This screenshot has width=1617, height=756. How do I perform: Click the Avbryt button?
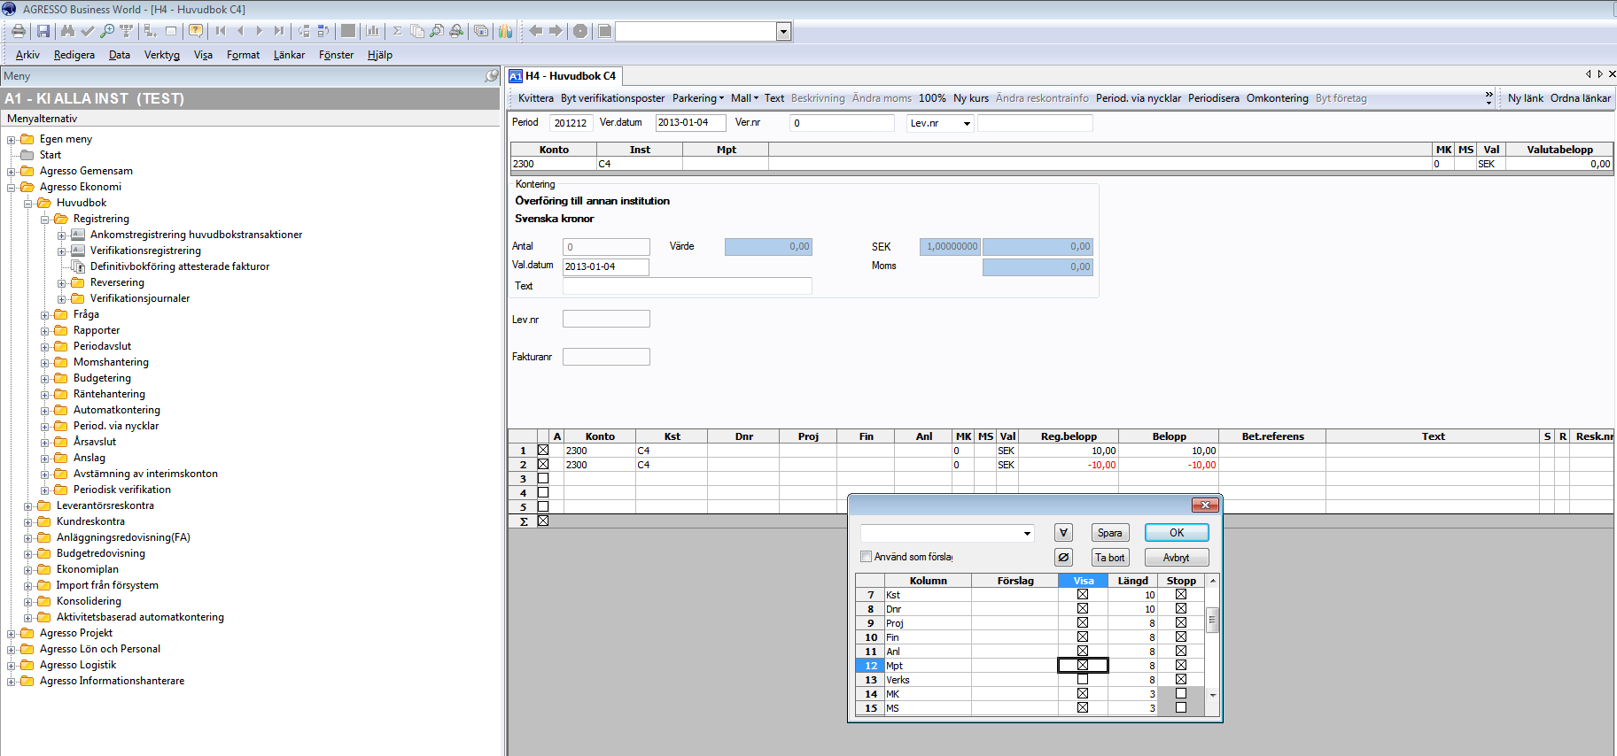pos(1177,557)
